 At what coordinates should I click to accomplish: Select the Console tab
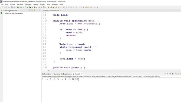[x=77, y=74]
